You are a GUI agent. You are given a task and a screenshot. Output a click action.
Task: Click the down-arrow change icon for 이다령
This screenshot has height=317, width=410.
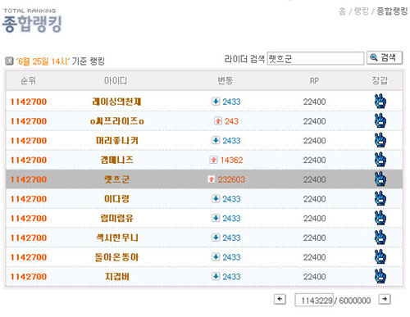tap(216, 198)
